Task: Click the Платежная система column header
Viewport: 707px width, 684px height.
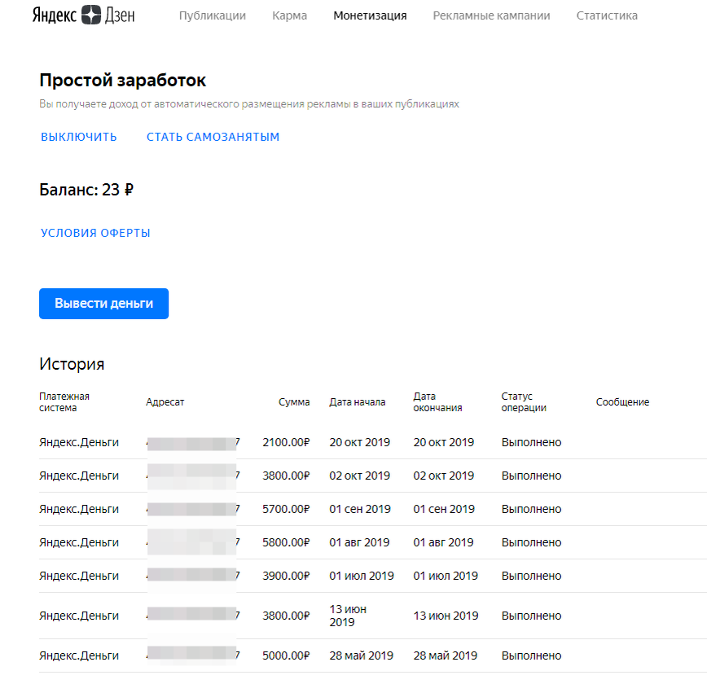Action: 64,401
